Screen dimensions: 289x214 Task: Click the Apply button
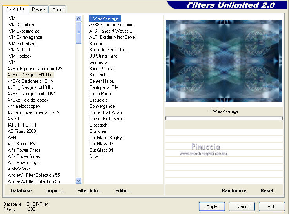[x=212, y=207]
